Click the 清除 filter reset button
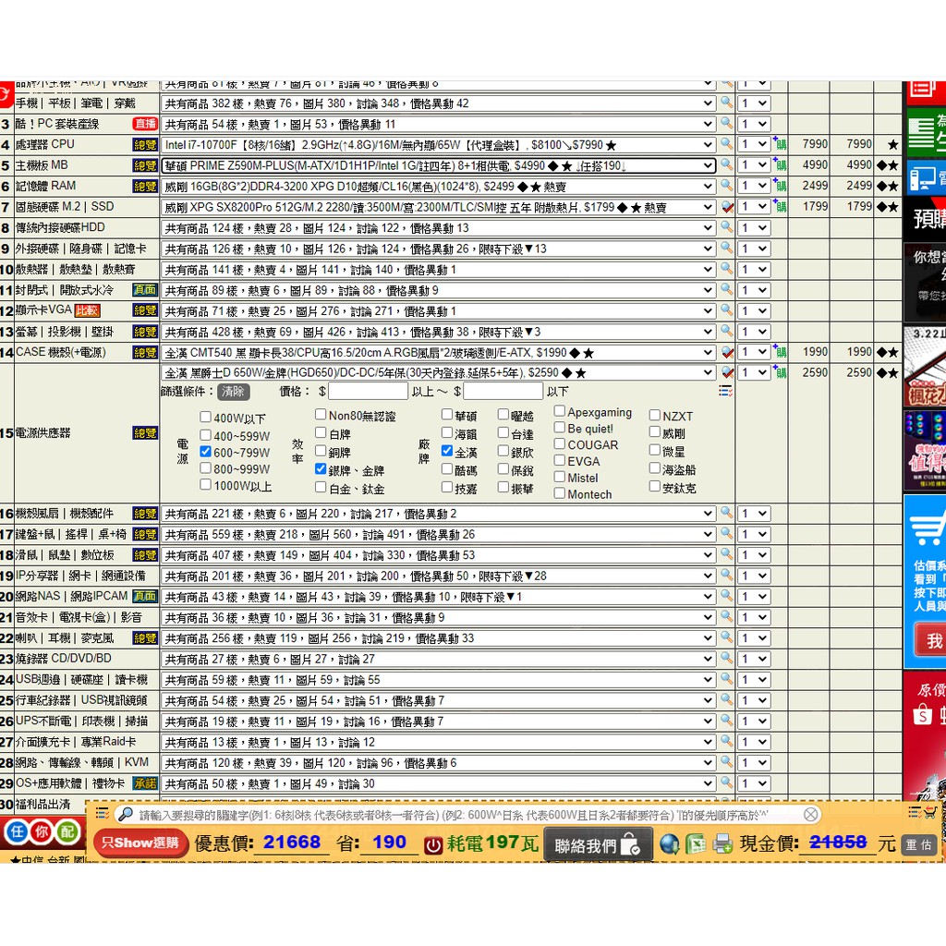946x946 pixels. [x=233, y=392]
